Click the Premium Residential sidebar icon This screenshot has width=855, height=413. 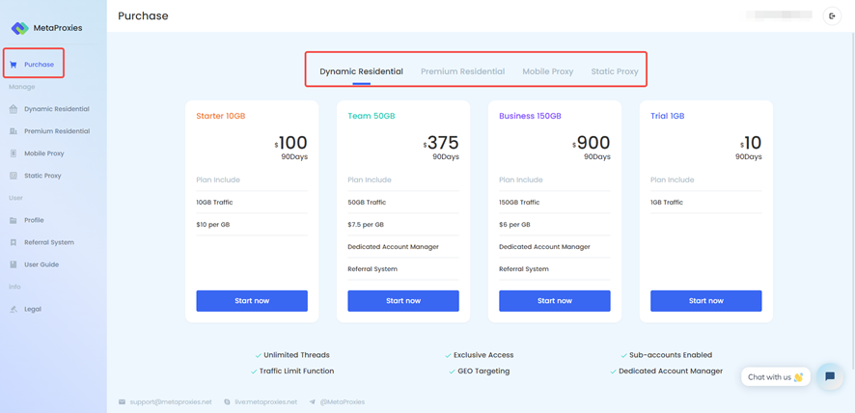(x=14, y=131)
